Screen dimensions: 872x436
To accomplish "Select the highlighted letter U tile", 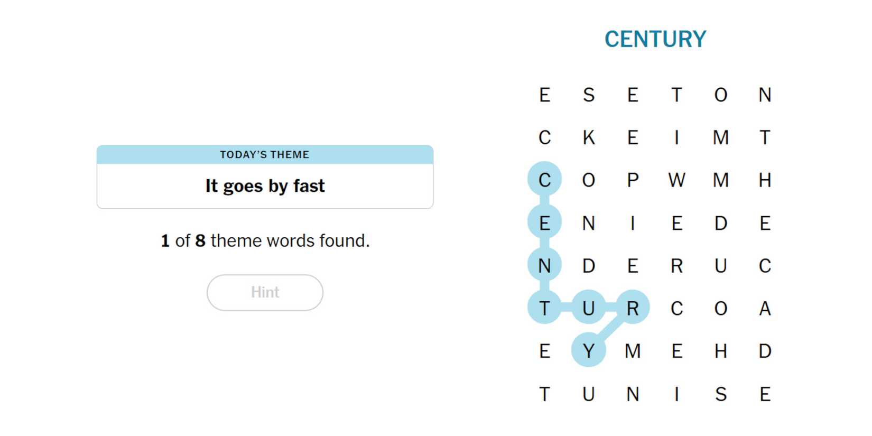I will [588, 308].
